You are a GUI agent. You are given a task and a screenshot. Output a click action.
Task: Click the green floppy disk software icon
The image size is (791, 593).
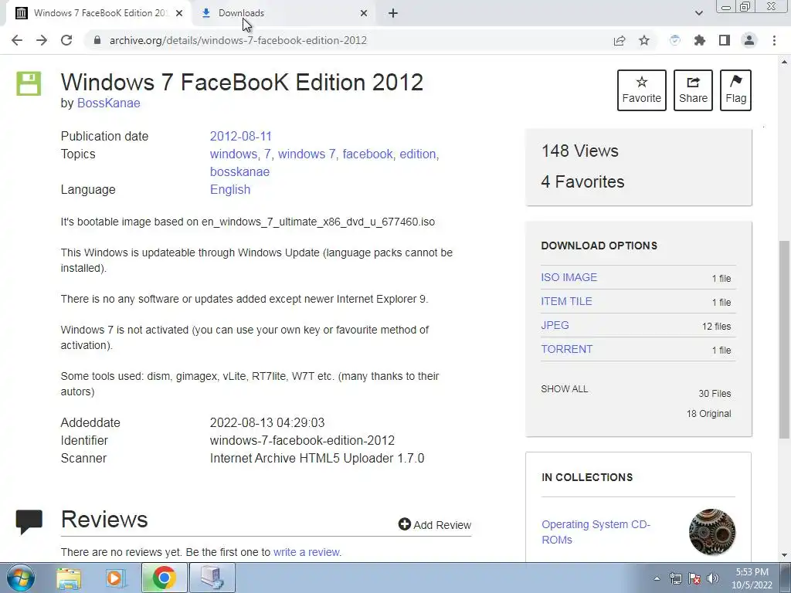(x=29, y=83)
